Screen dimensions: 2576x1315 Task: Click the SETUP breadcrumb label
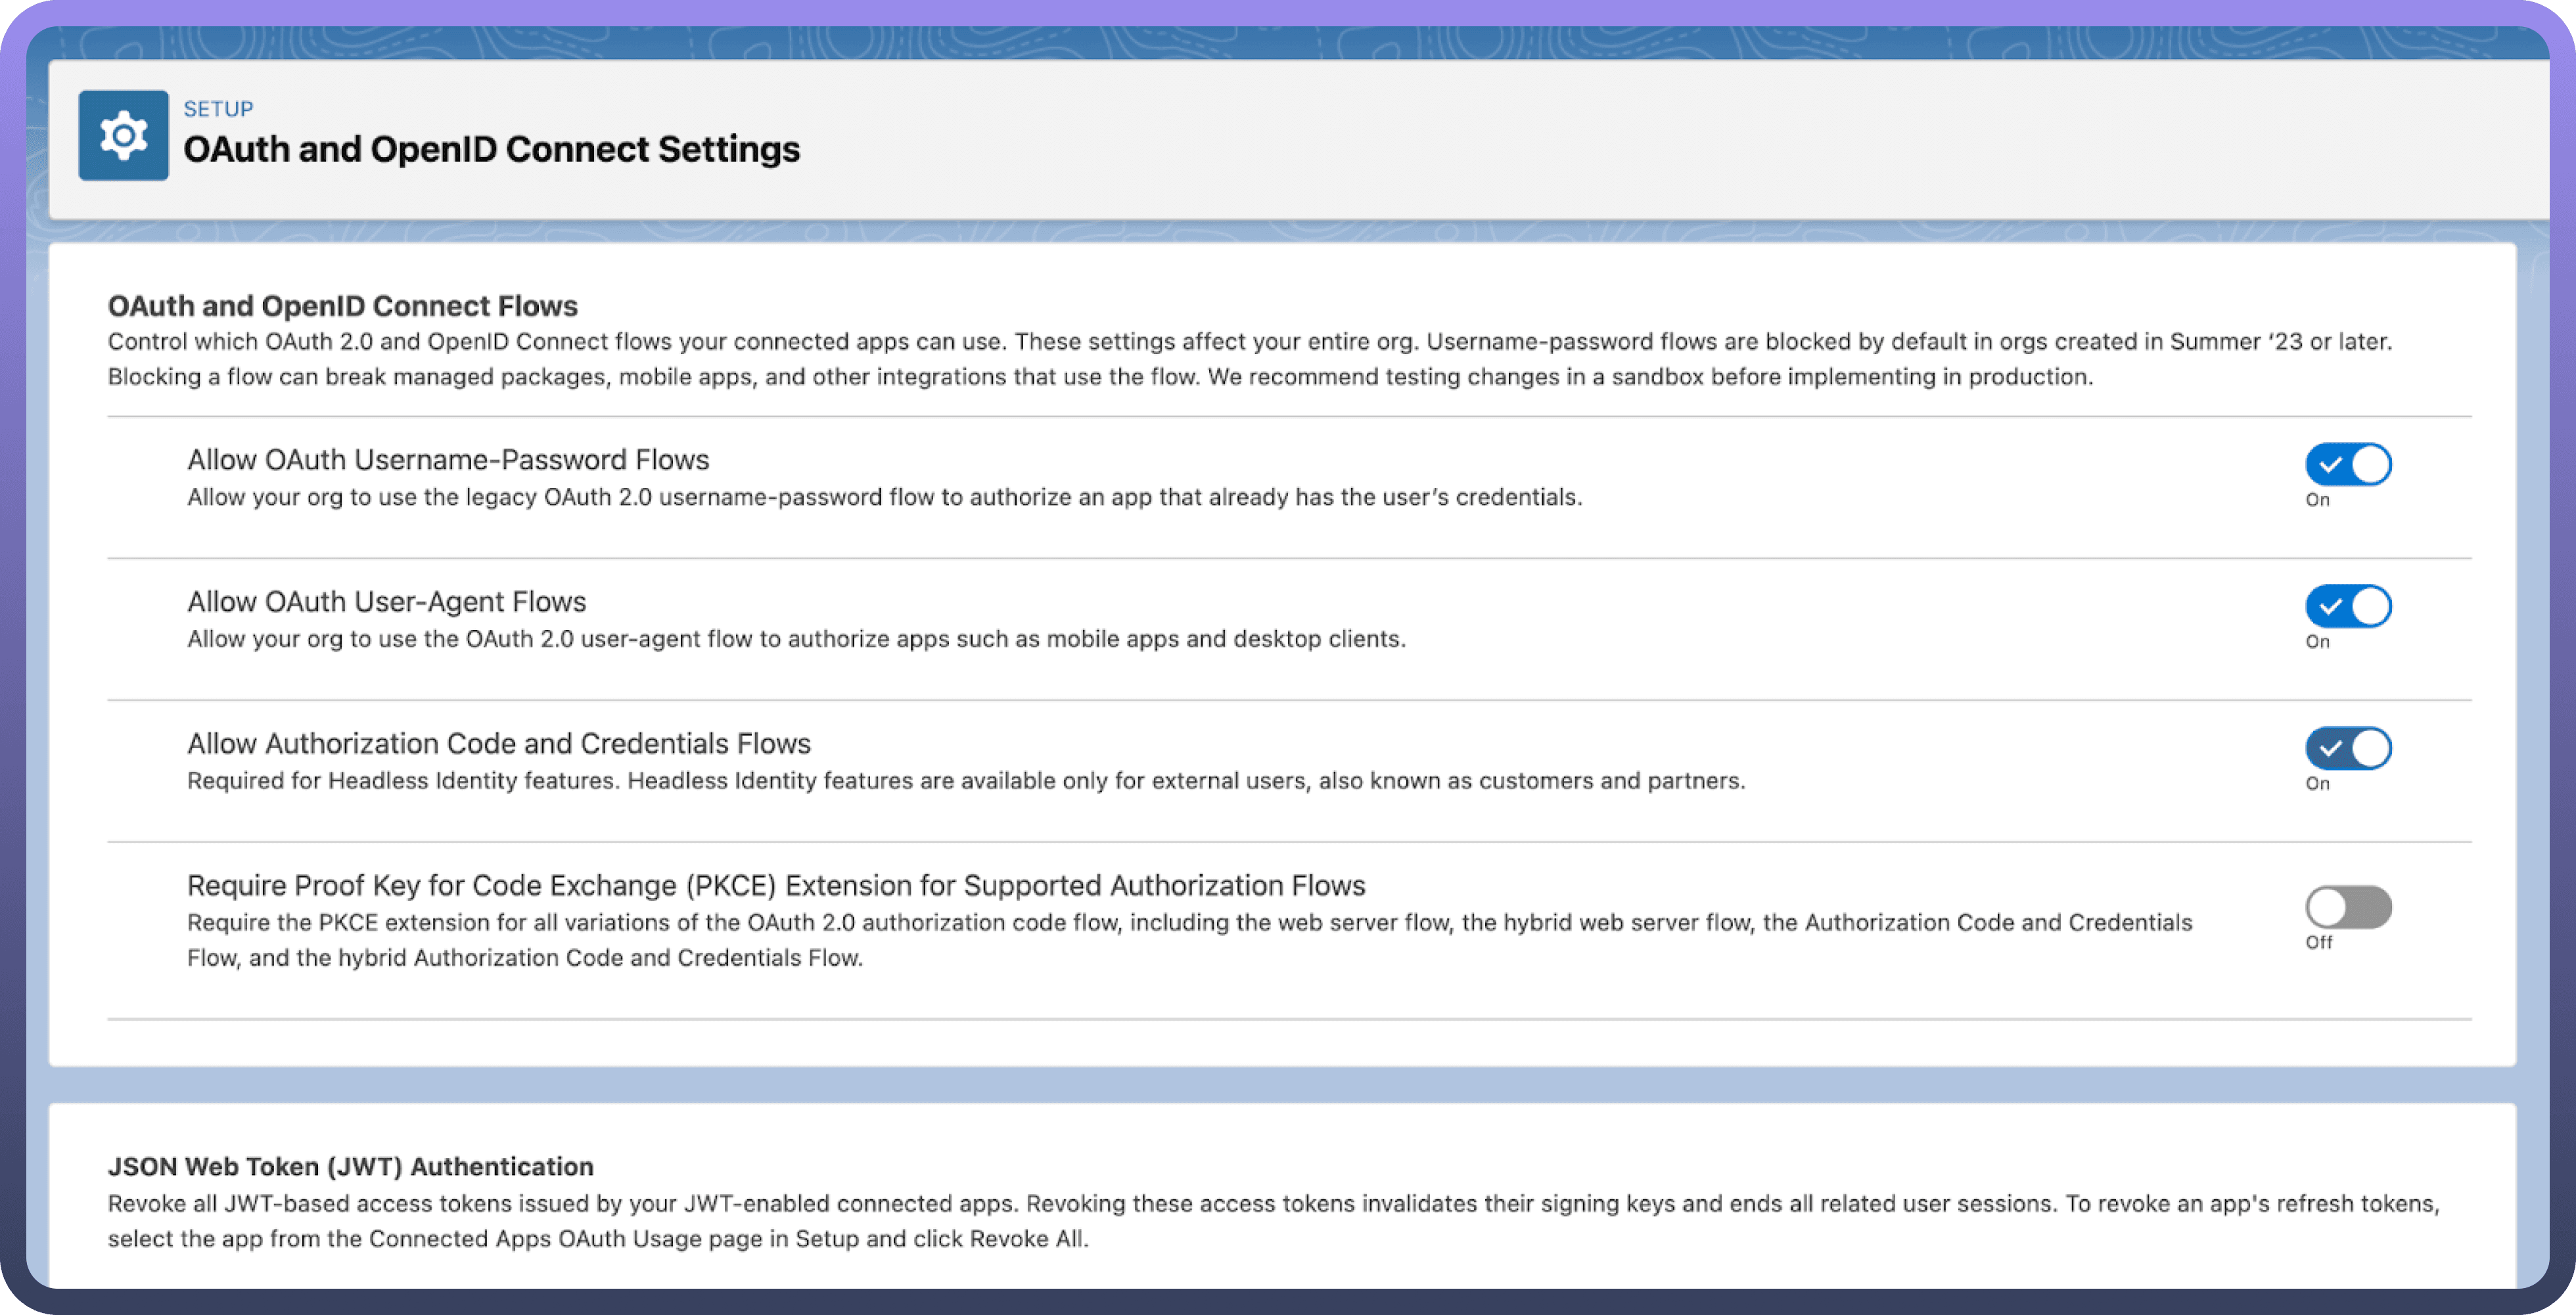(x=218, y=108)
